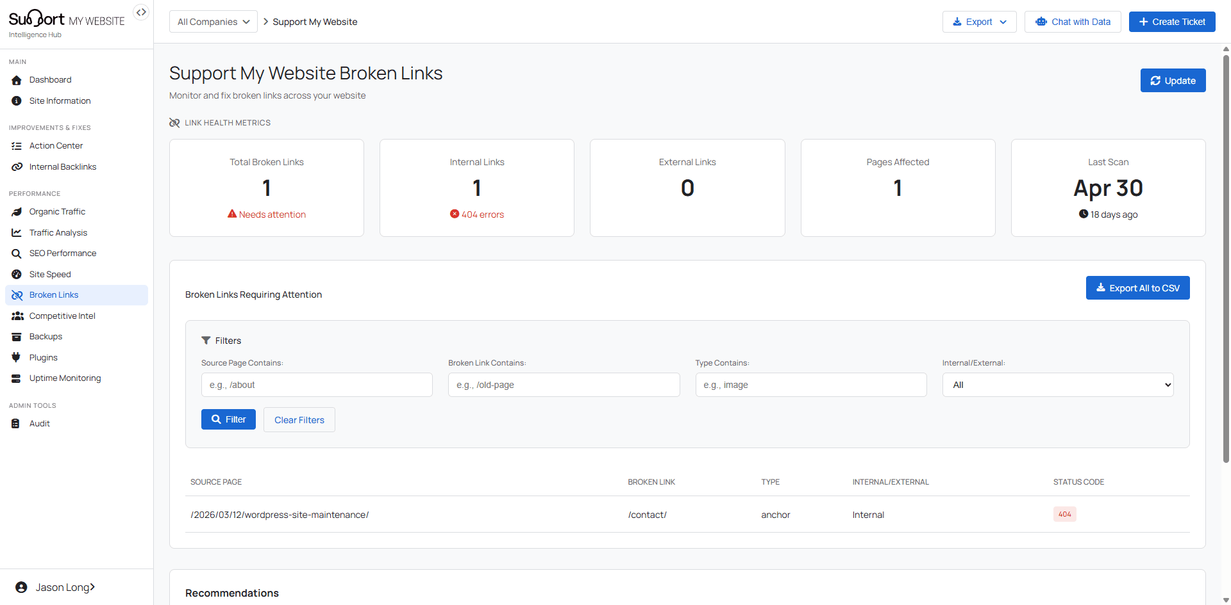Click the Competitive Intel people icon
This screenshot has width=1231, height=605.
tap(17, 316)
